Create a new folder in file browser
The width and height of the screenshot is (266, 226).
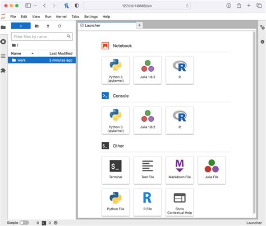tap(36, 26)
